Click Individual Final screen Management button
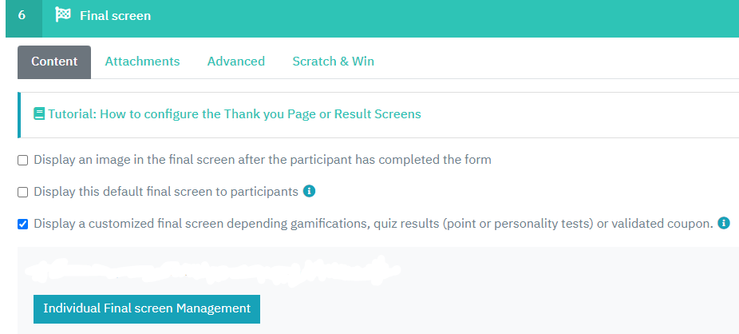Screen dimensions: 739x334 [x=147, y=309]
